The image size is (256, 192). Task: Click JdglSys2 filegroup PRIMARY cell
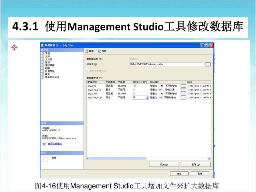(124, 93)
